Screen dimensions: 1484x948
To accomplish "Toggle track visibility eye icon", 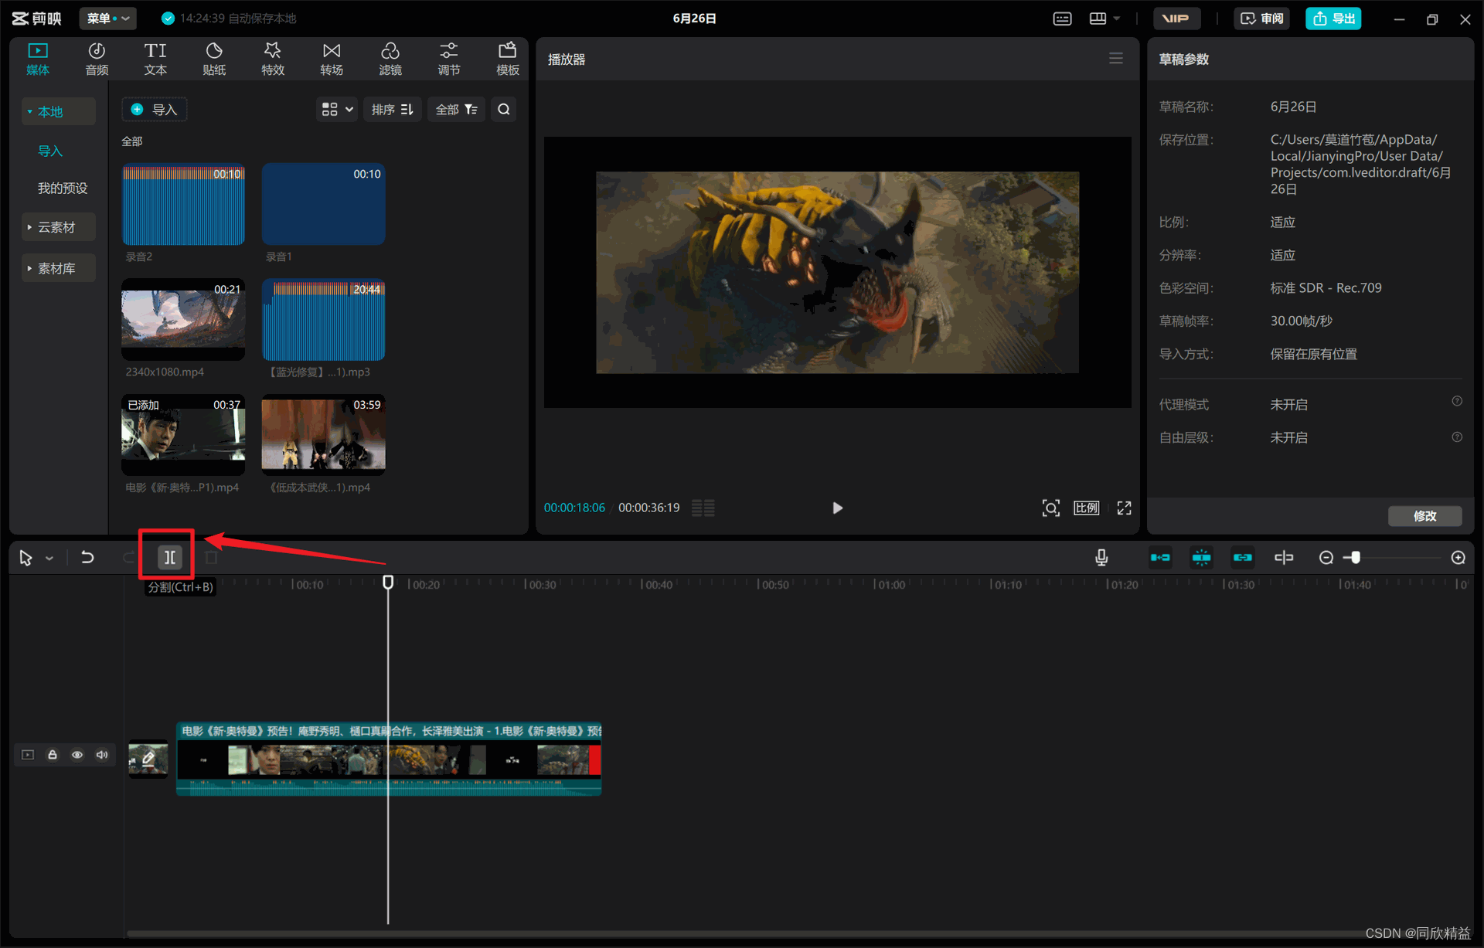I will click(77, 755).
